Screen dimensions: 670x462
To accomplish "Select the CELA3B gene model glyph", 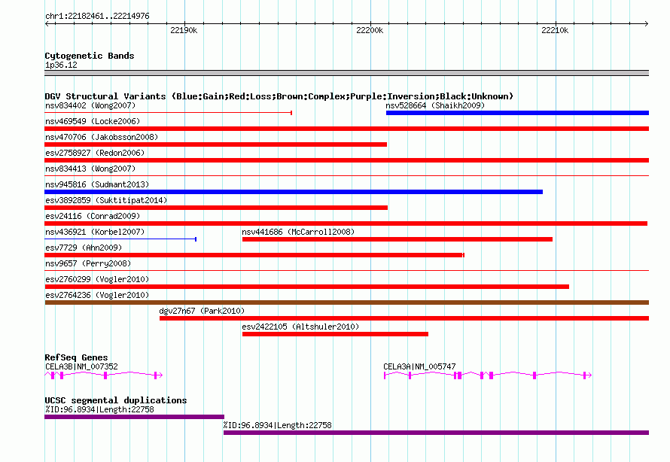I will [x=104, y=375].
